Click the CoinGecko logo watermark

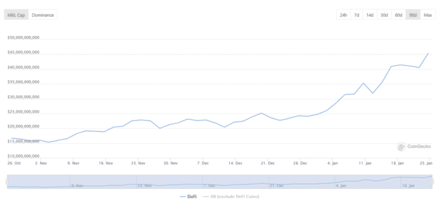(x=414, y=146)
